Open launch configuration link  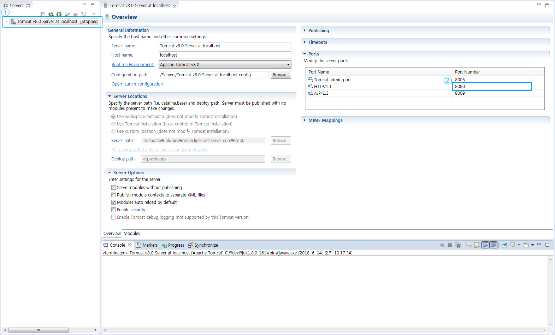[137, 84]
